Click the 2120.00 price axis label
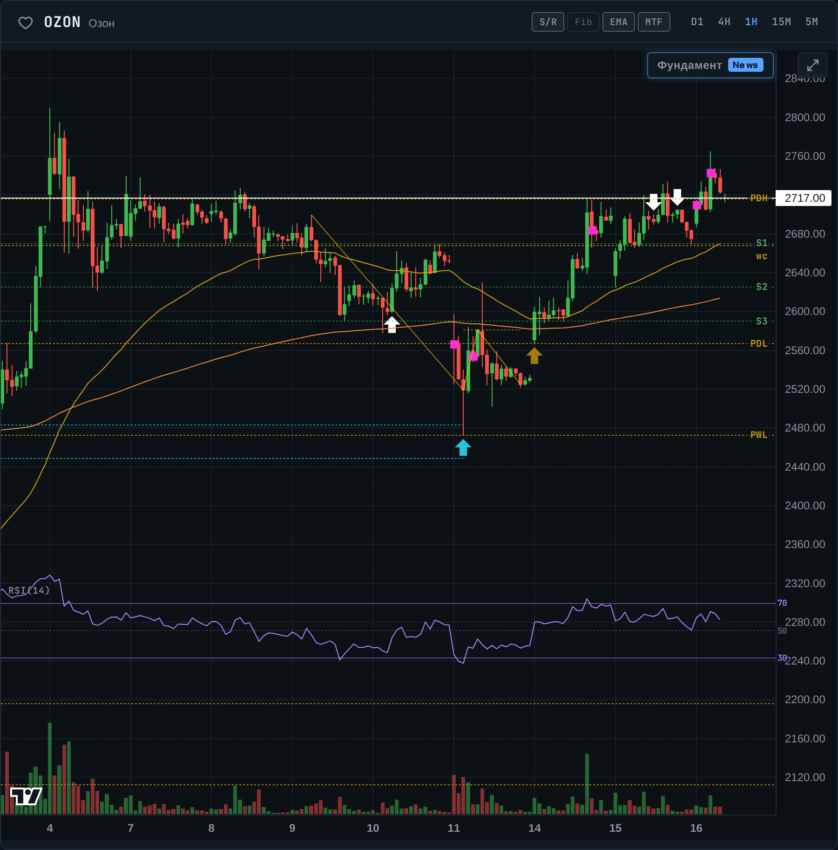Screen dimensions: 838x850 (x=805, y=777)
